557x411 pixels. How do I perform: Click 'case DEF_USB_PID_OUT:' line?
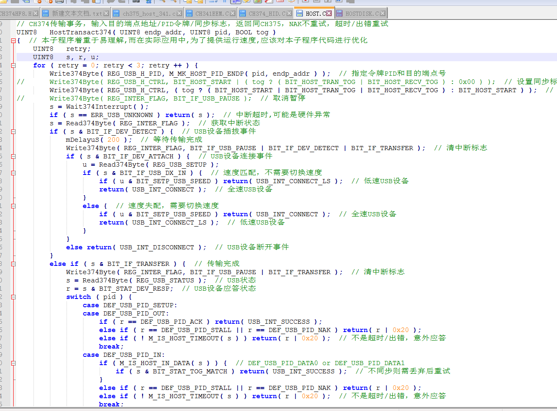(126, 313)
